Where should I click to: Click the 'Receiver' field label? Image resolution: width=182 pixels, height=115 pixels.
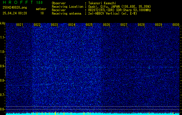59,10
